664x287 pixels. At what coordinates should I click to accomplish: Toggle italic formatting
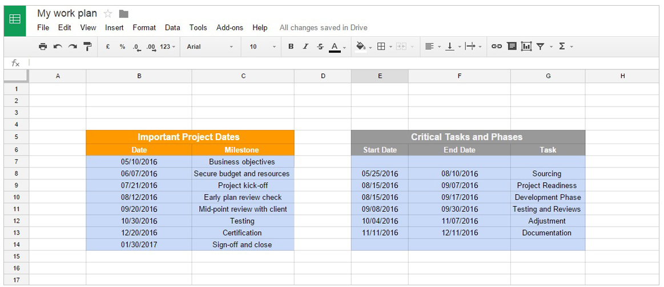coord(305,47)
